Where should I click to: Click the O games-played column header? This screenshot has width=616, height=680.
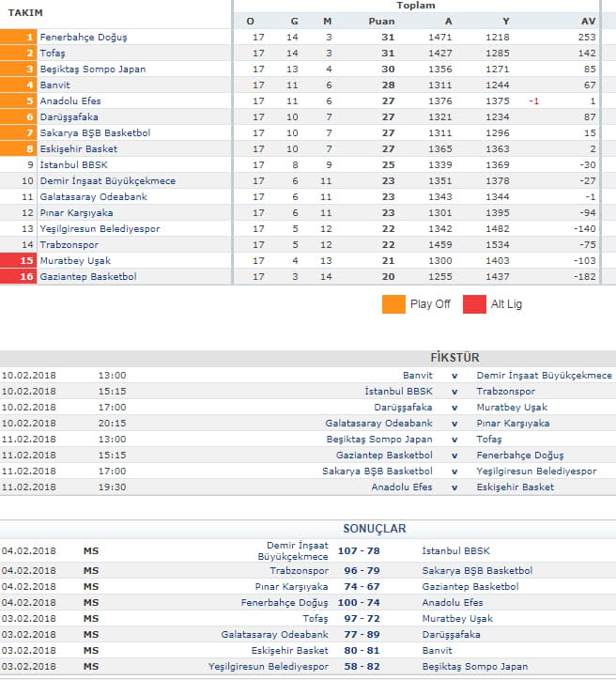250,22
